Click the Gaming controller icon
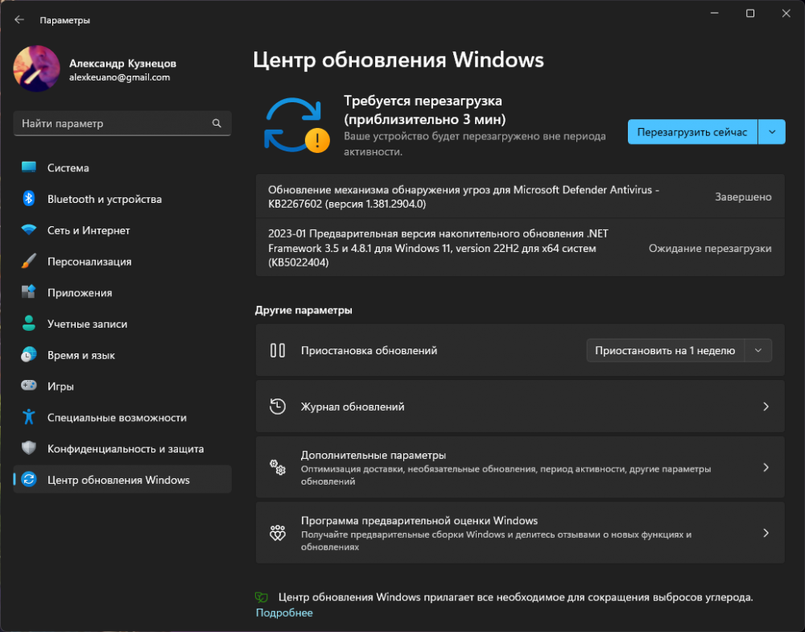 tap(29, 386)
